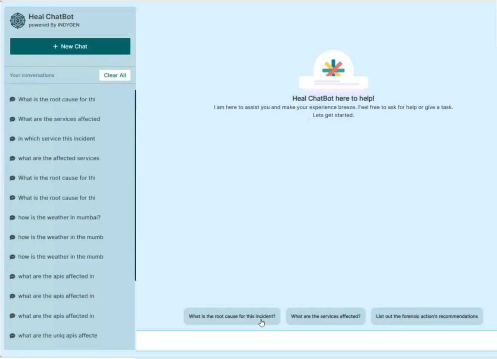The height and width of the screenshot is (359, 497).
Task: Open the topmost 'What is the root cause' conversation
Action: coord(57,99)
